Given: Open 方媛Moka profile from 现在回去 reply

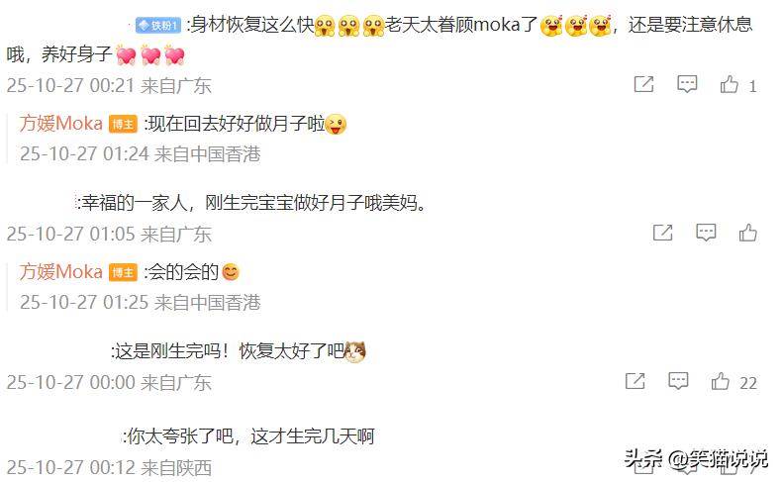Looking at the screenshot, I should click(60, 123).
